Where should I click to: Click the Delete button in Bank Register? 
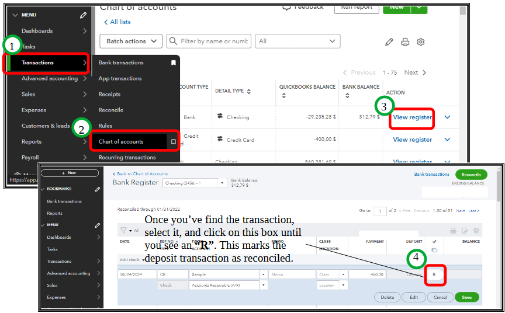387,297
